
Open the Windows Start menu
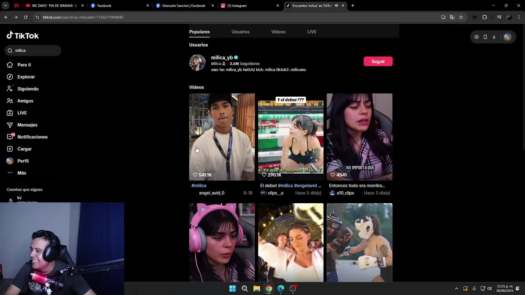tap(233, 288)
